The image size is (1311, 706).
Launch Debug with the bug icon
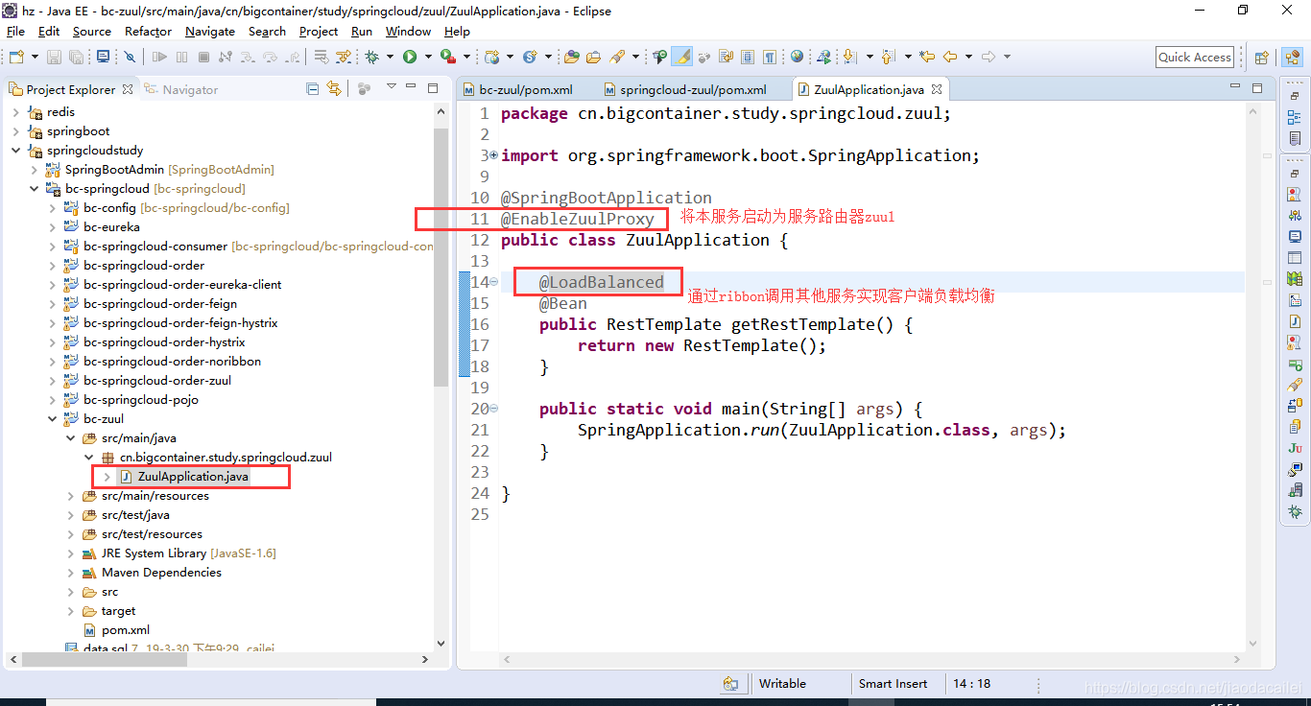371,57
